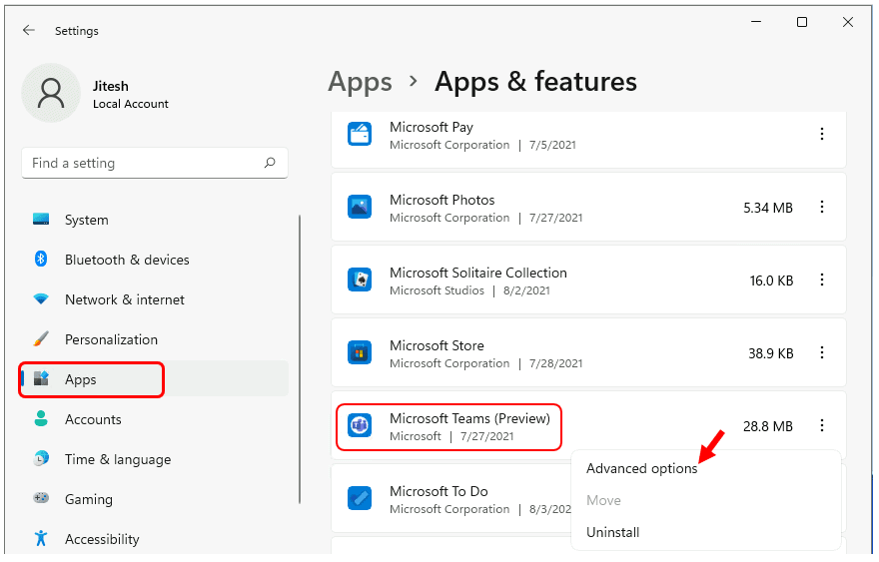Select the Microsoft Store app name
Image resolution: width=879 pixels, height=562 pixels.
coord(437,345)
